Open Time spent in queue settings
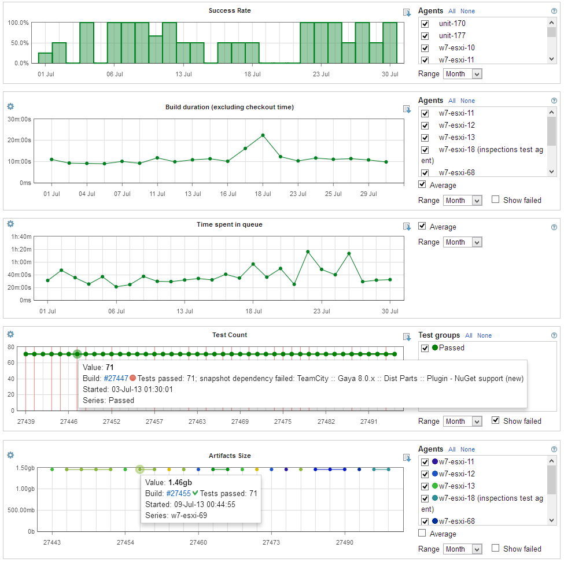 10,224
